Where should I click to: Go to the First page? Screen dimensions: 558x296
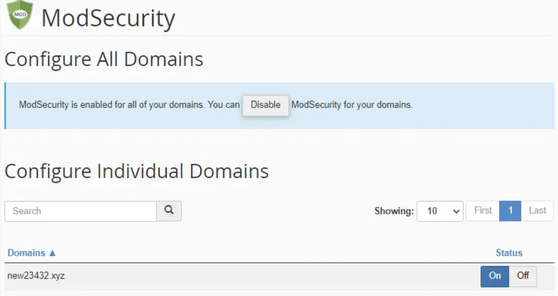coord(483,211)
